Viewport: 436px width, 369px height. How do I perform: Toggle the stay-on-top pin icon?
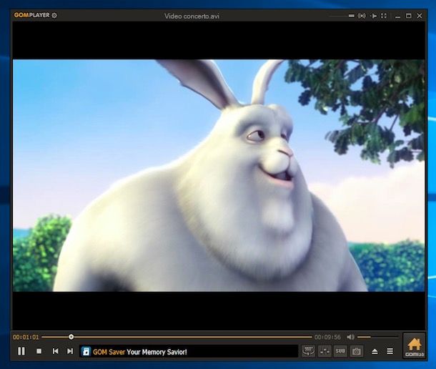373,16
